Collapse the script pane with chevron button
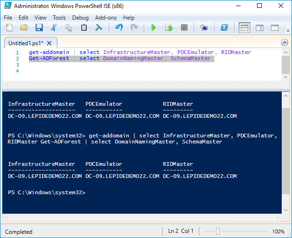Image resolution: width=292 pixels, height=238 pixels. tap(285, 42)
